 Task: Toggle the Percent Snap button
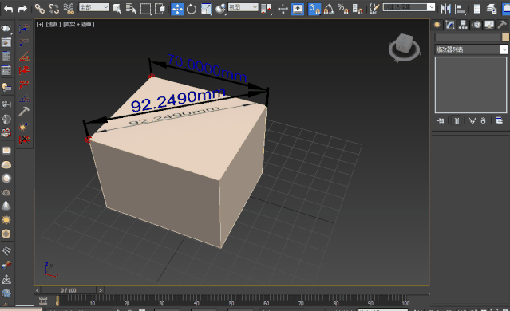pos(343,9)
